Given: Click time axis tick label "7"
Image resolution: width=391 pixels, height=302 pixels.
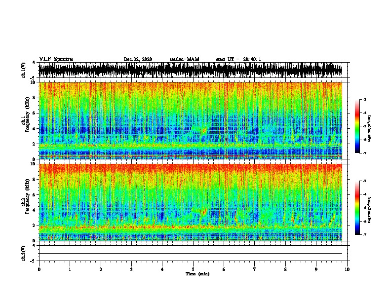Looking at the screenshot, I should pyautogui.click(x=255, y=269).
